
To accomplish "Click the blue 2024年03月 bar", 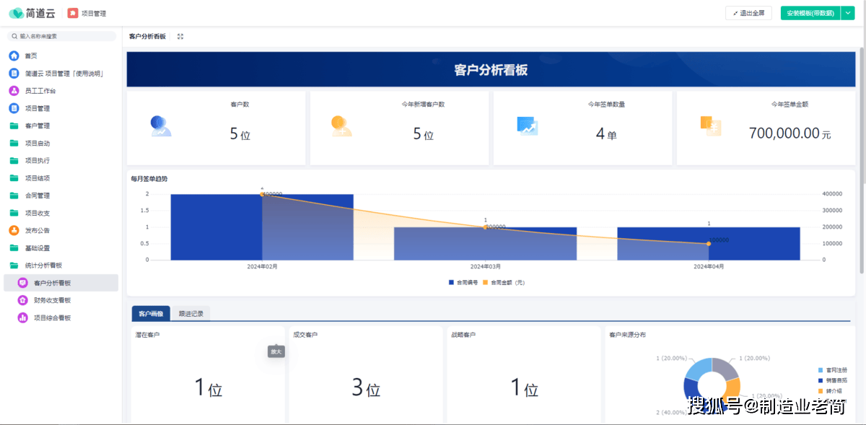I will coord(485,243).
